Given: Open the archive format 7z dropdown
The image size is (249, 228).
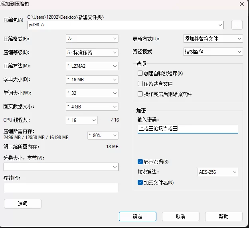Looking at the screenshot, I should point(92,39).
